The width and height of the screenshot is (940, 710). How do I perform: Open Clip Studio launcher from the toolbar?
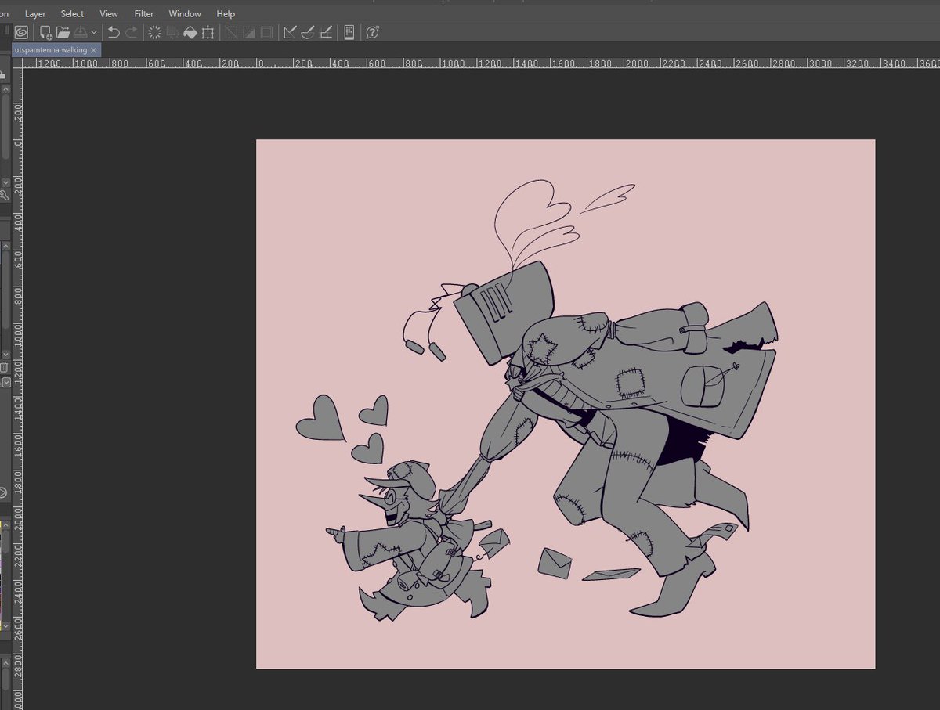(x=22, y=32)
